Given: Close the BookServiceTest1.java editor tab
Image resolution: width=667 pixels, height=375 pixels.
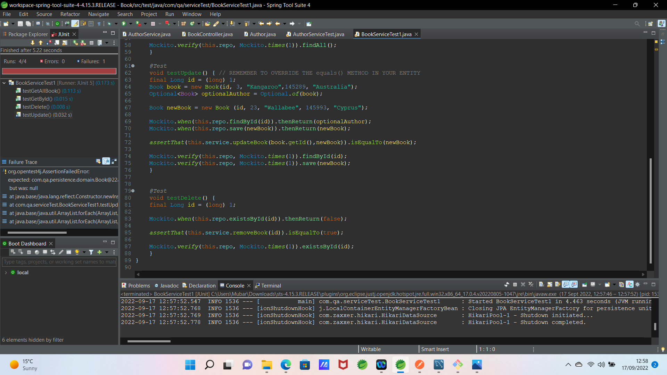Looking at the screenshot, I should point(416,34).
